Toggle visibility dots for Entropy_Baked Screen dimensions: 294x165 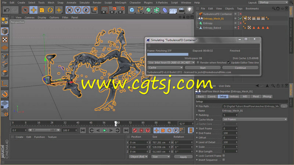click(238, 28)
